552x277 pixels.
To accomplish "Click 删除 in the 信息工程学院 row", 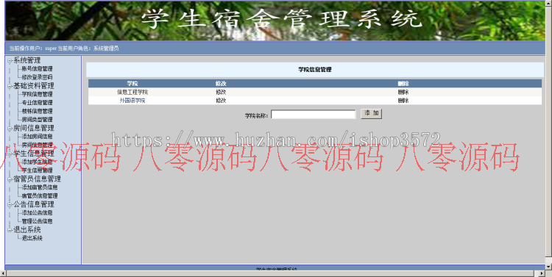I will pos(403,92).
